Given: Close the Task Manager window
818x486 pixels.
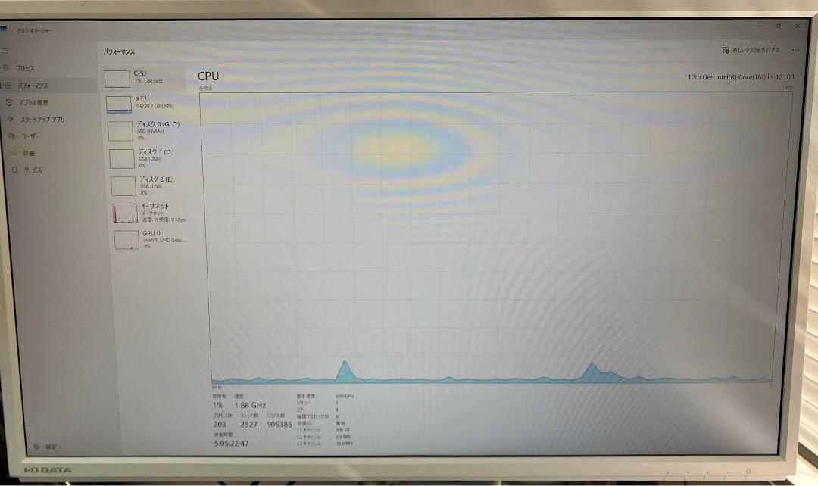Looking at the screenshot, I should pyautogui.click(x=798, y=26).
